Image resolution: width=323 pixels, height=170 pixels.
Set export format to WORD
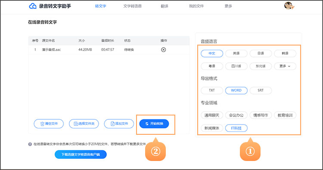click(x=236, y=91)
